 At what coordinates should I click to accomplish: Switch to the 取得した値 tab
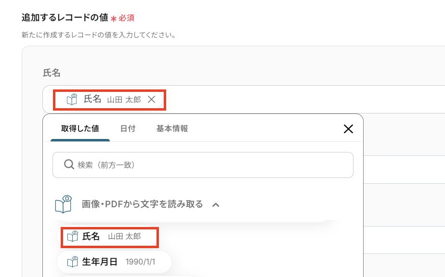click(80, 128)
